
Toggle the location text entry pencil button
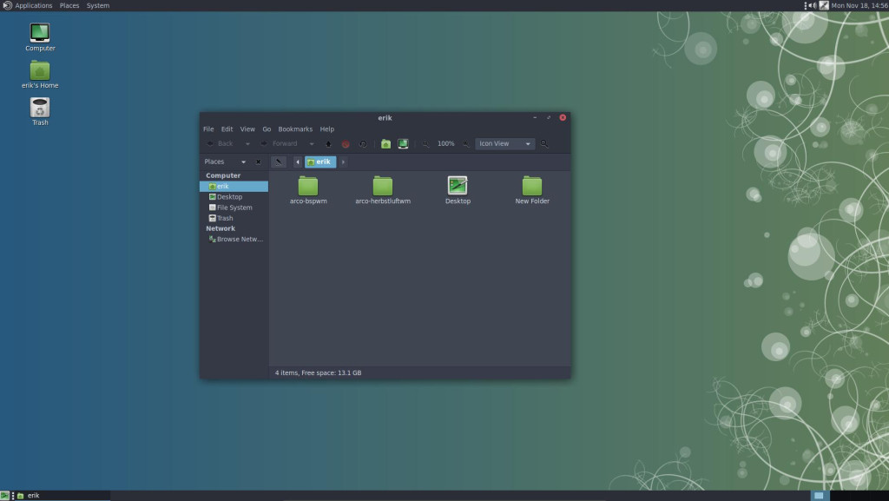[x=279, y=162]
